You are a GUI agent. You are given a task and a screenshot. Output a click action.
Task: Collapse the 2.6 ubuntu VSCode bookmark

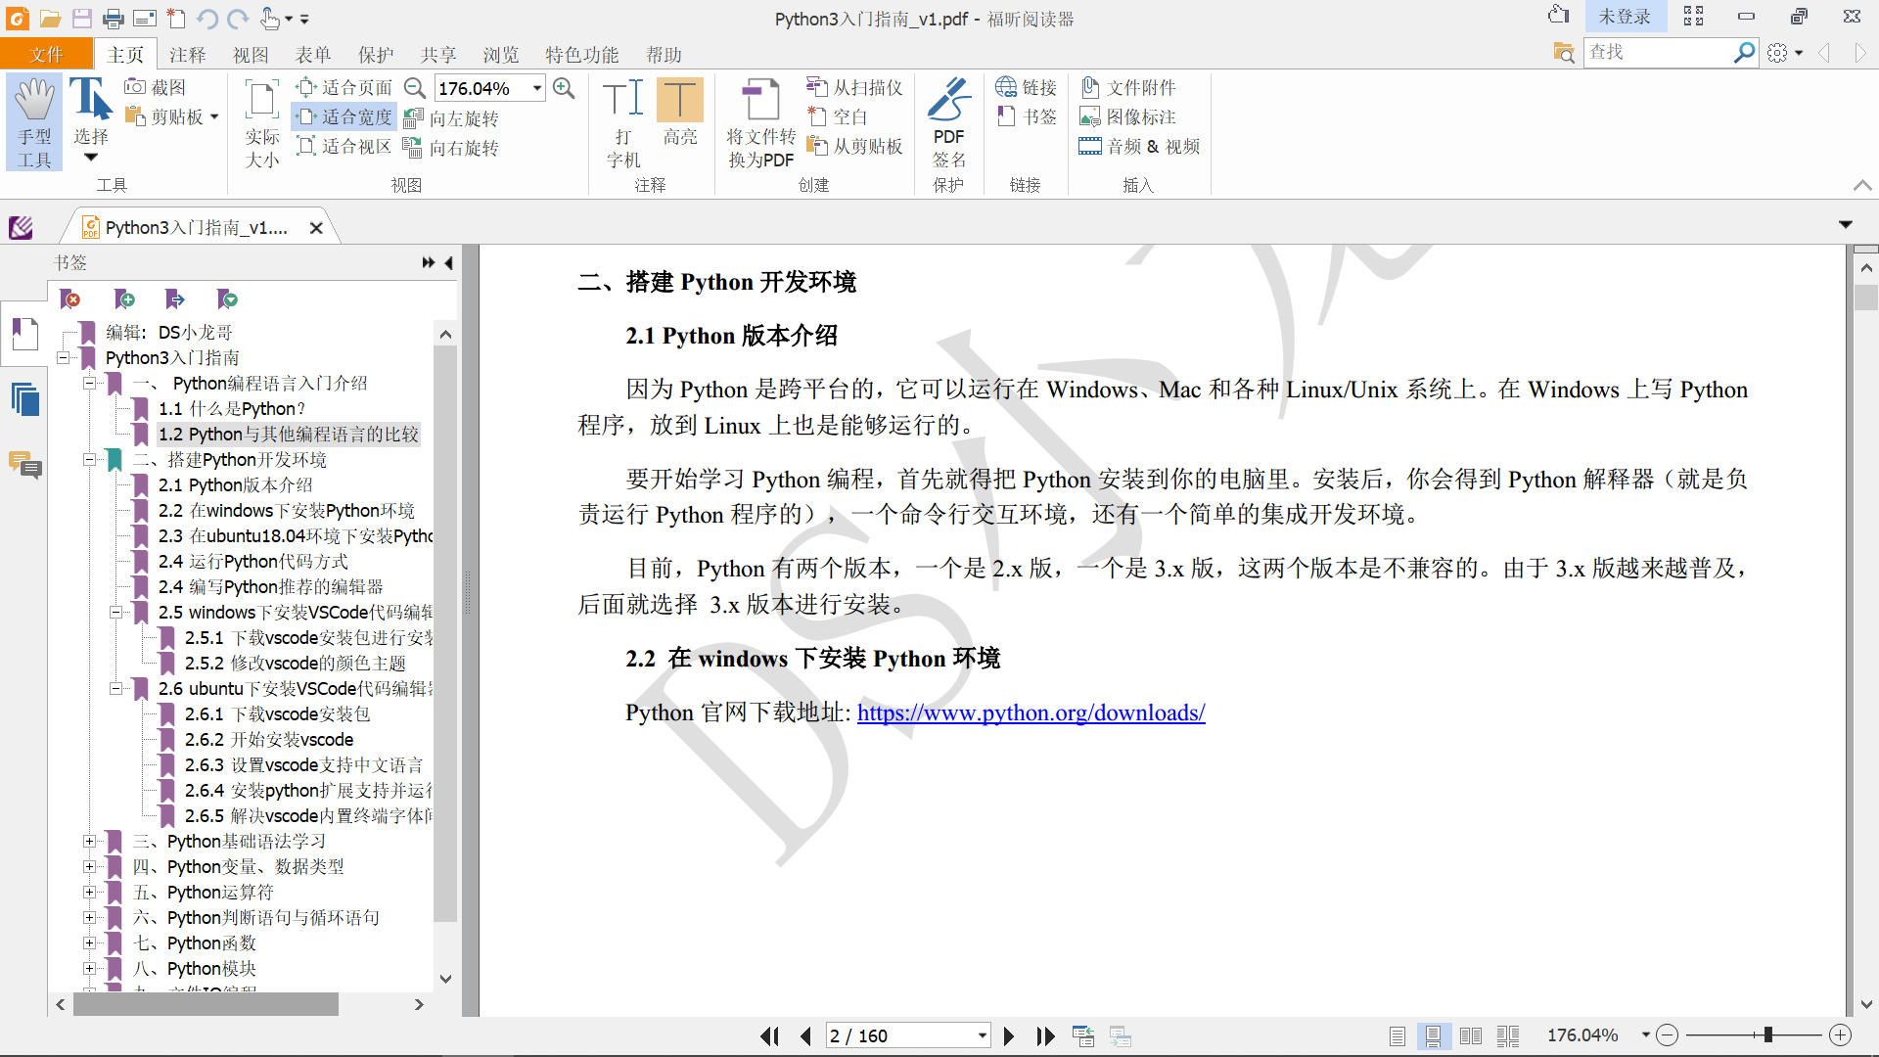[115, 689]
